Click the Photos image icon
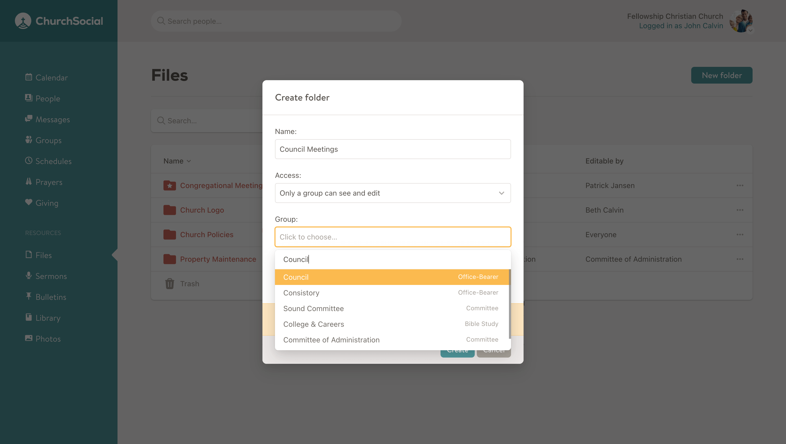The image size is (786, 444). [x=29, y=338]
